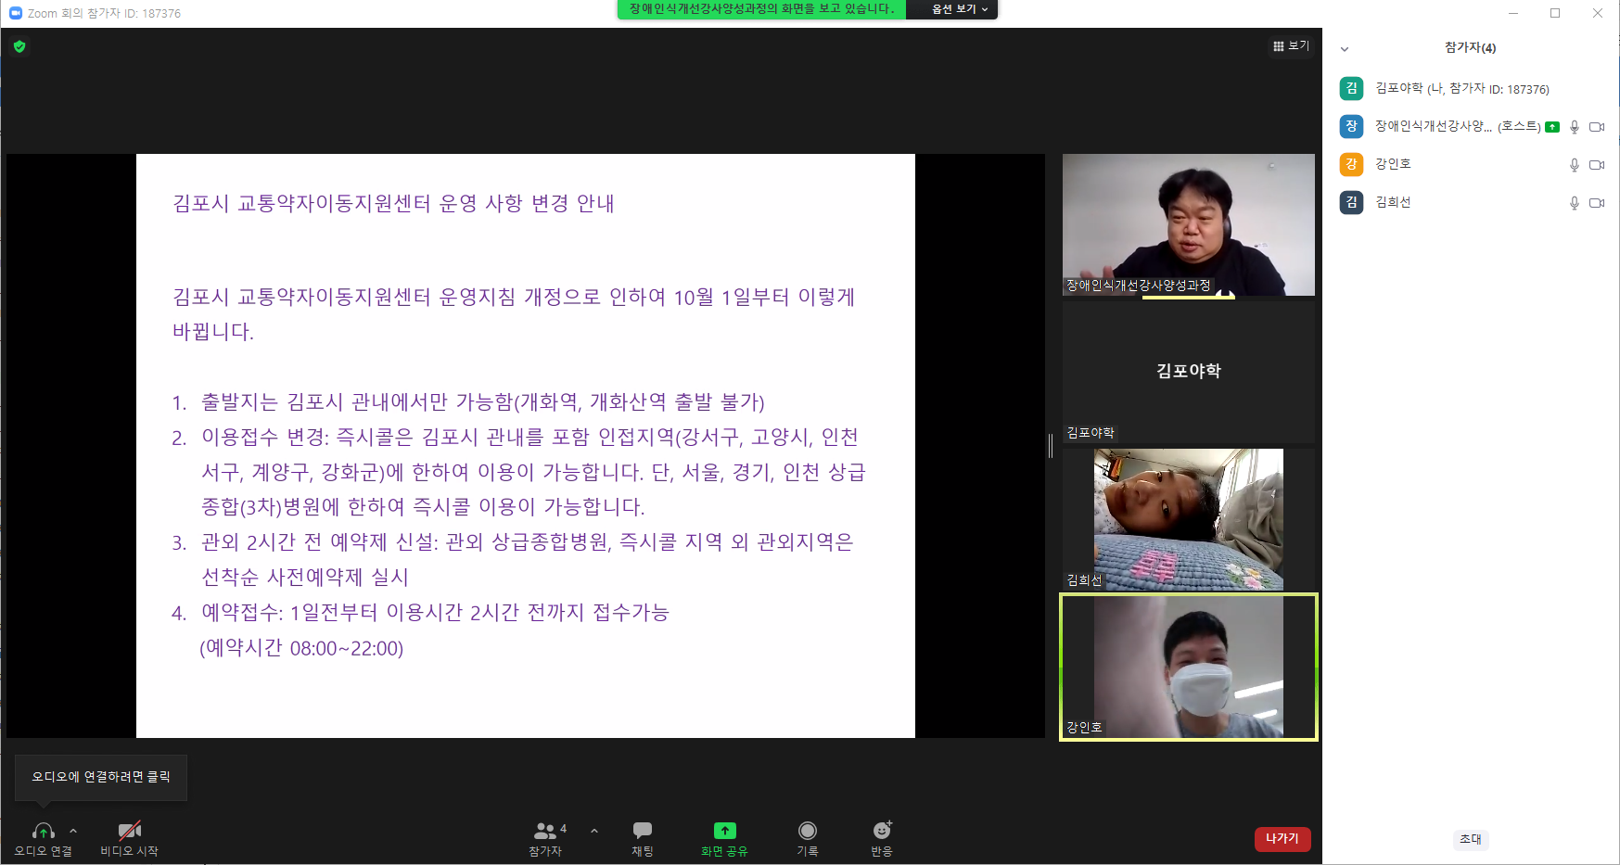Image resolution: width=1620 pixels, height=865 pixels.
Task: Maximize the Zoom meeting window
Action: (x=1555, y=13)
